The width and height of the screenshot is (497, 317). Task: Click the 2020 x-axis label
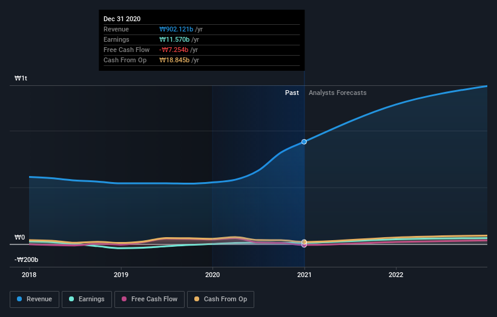pos(212,275)
